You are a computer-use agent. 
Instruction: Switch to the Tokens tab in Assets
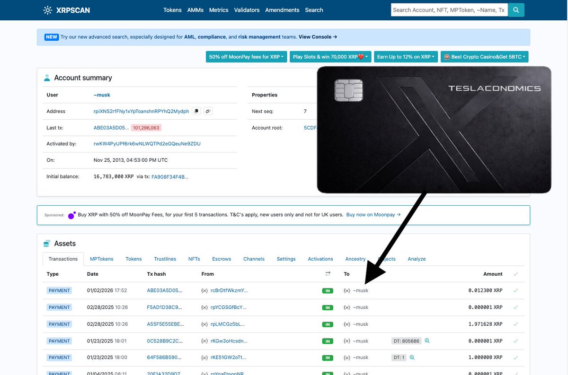[133, 259]
